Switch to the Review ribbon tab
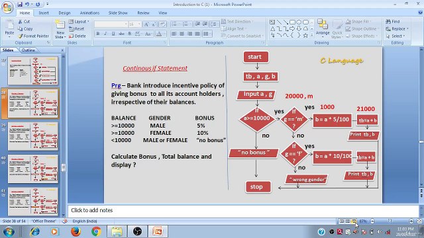The height and width of the screenshot is (238, 424). [143, 13]
